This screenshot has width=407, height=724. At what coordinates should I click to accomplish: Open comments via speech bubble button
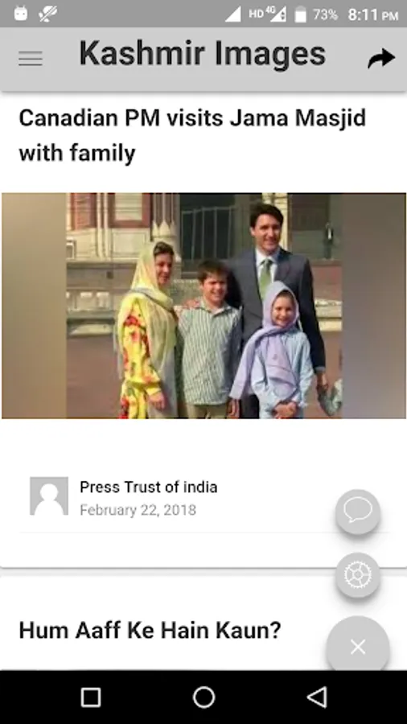point(358,512)
